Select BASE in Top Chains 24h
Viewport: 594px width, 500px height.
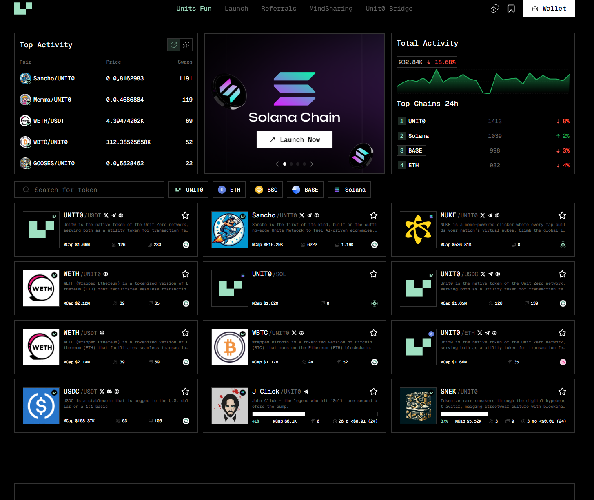pyautogui.click(x=411, y=150)
